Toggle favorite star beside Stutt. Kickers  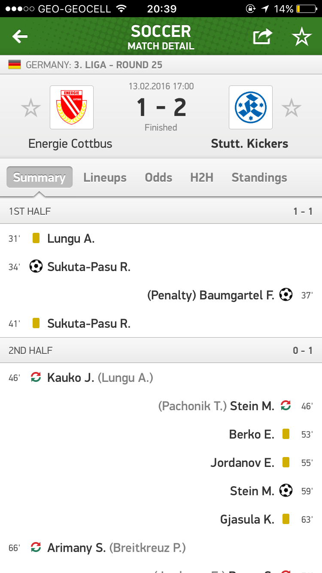[292, 108]
